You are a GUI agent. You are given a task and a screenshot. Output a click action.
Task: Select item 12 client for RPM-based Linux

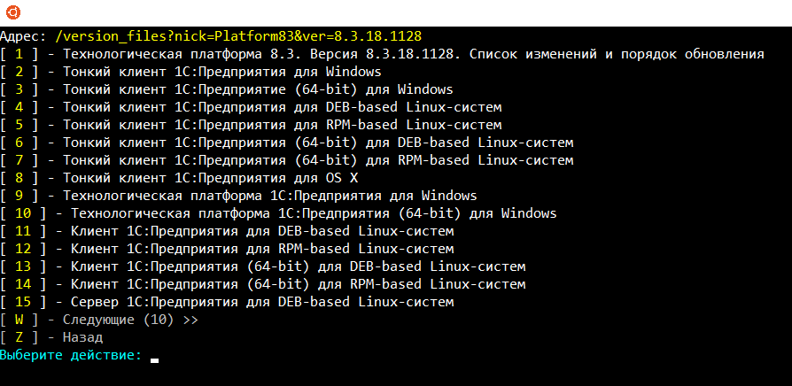227,249
